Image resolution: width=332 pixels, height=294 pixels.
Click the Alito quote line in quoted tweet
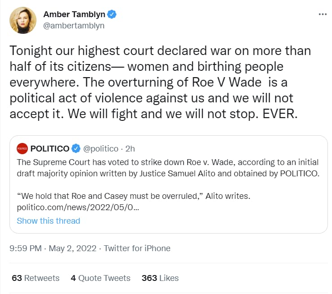pyautogui.click(x=134, y=196)
